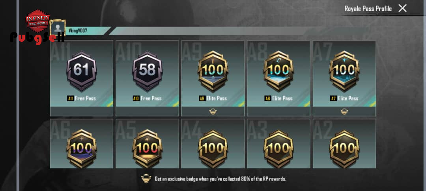Open the A8 Elite Pass level 100 badge

pos(279,71)
